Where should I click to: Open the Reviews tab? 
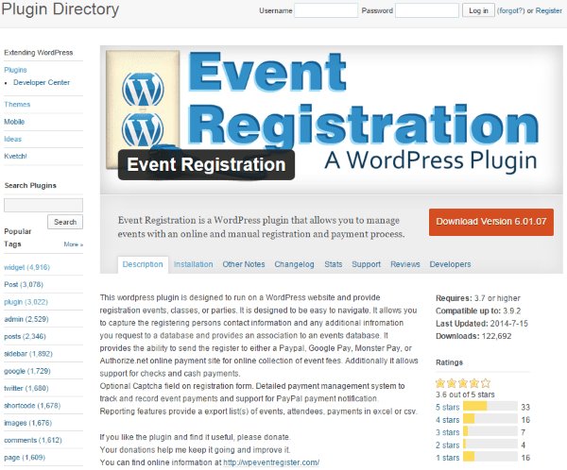click(x=405, y=264)
